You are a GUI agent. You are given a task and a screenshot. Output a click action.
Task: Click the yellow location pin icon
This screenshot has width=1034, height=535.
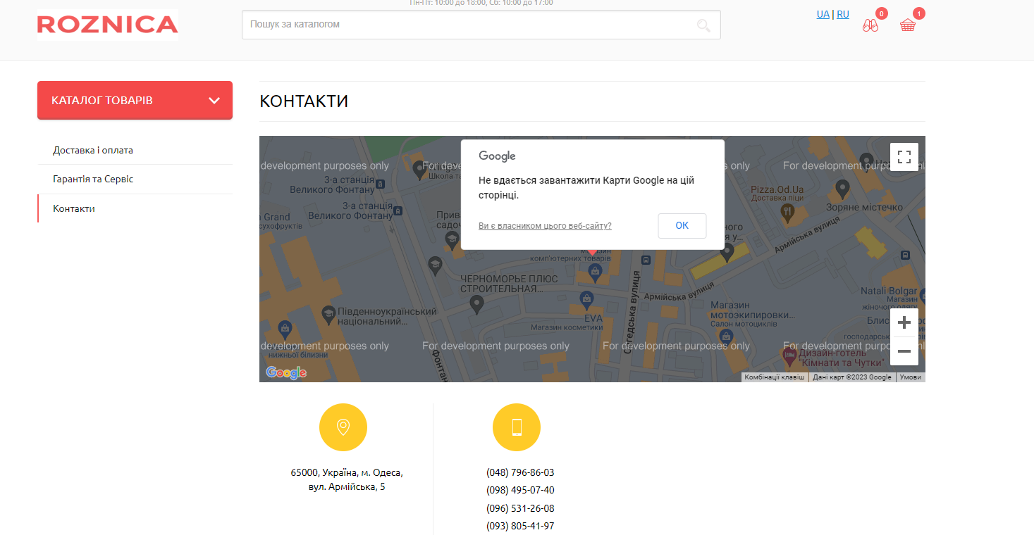[343, 427]
